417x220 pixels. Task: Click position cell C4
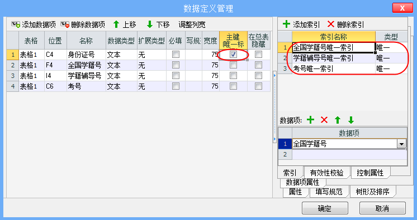55,55
